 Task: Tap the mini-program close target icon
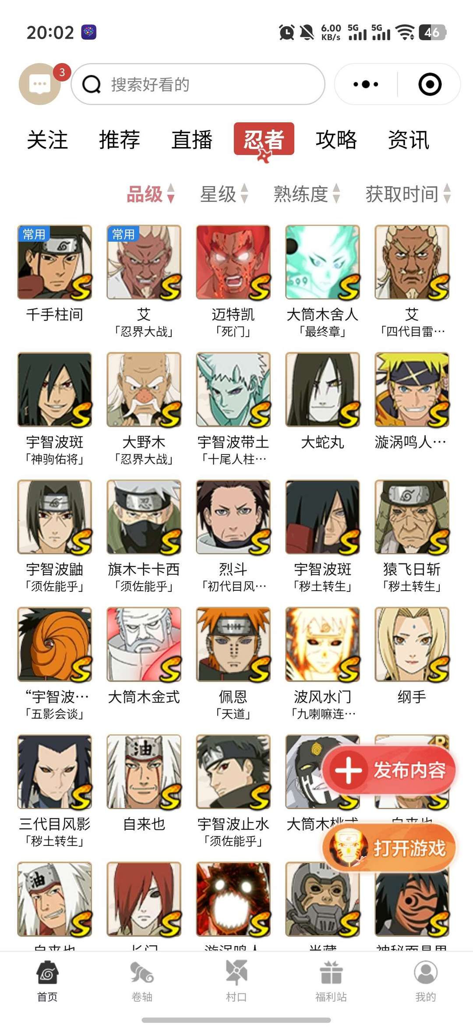[x=430, y=84]
